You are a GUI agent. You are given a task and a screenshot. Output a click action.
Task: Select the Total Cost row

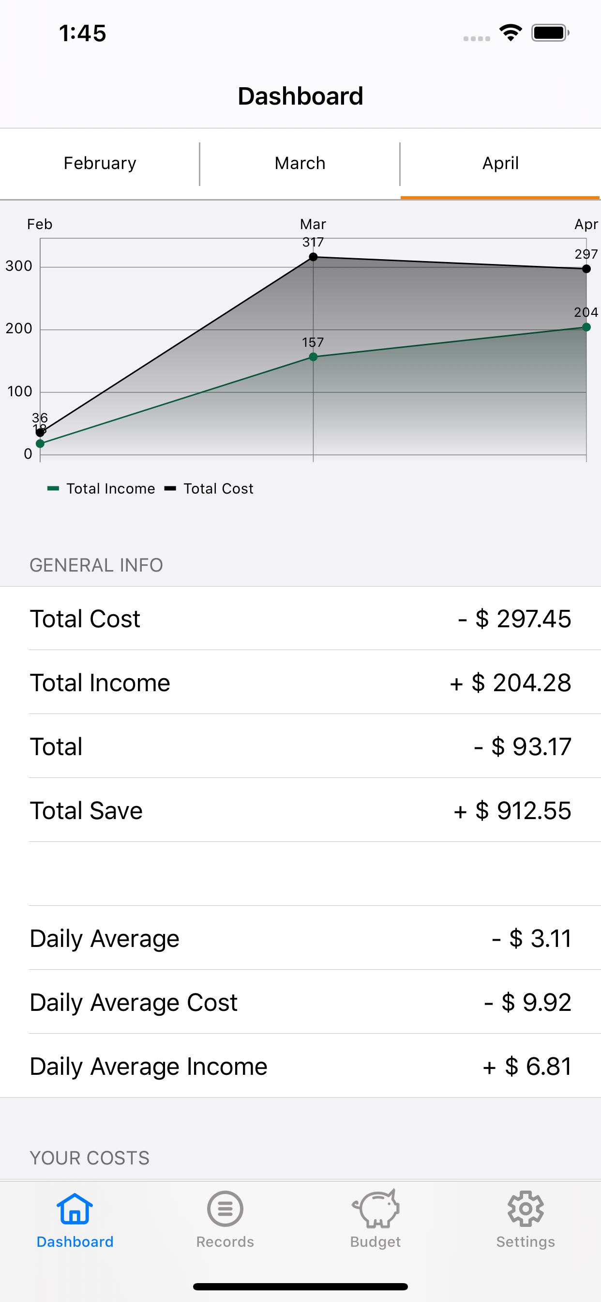pyautogui.click(x=300, y=619)
